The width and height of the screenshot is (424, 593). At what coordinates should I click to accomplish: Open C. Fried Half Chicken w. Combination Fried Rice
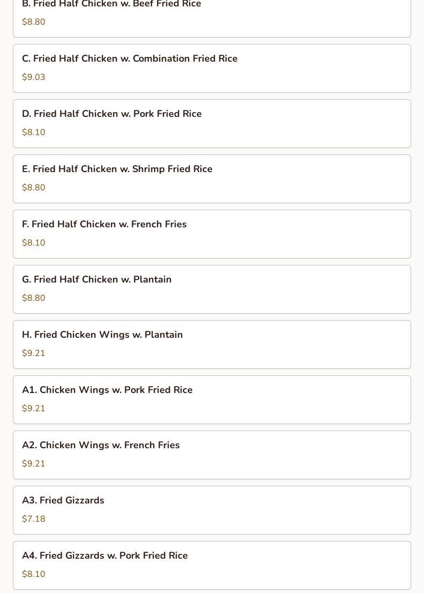pos(212,69)
